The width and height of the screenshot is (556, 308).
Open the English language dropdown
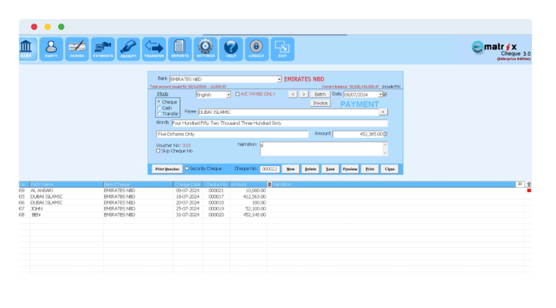[x=228, y=94]
